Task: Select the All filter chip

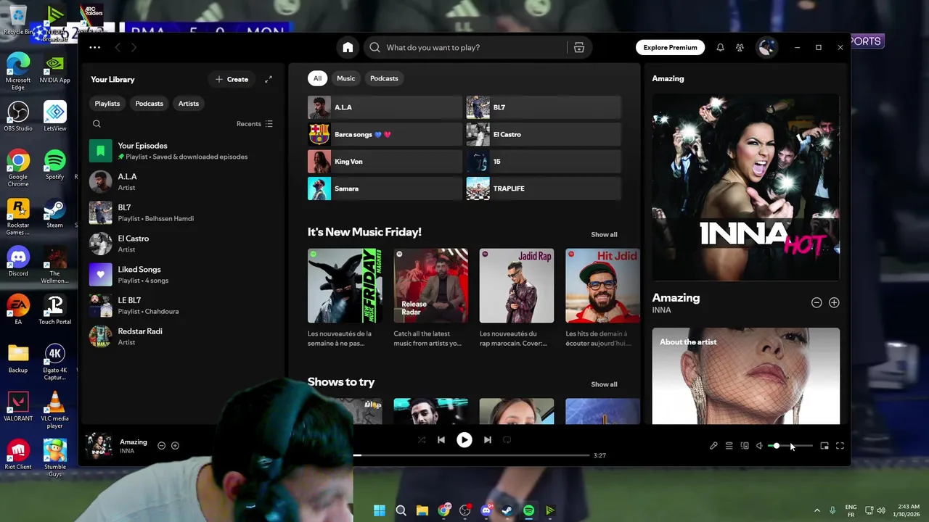Action: (317, 78)
